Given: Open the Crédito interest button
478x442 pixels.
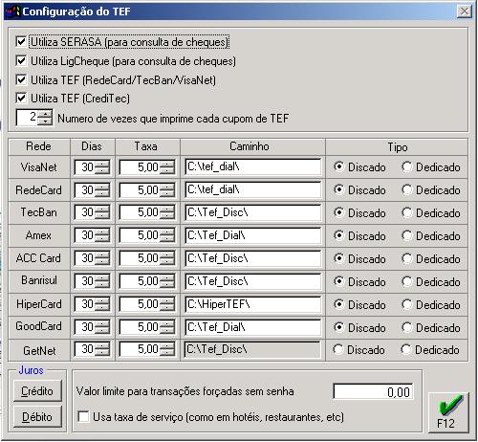Looking at the screenshot, I should click(37, 391).
